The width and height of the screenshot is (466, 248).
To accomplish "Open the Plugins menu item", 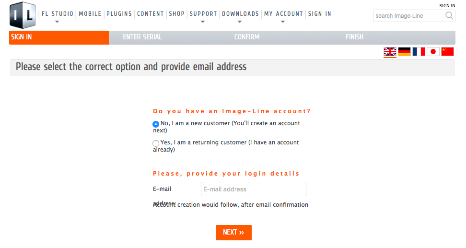I will [119, 14].
